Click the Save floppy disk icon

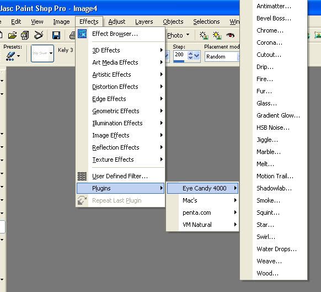coord(56,35)
